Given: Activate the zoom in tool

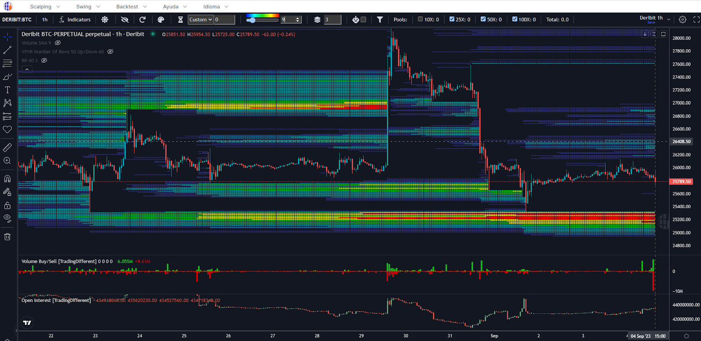Looking at the screenshot, I should (7, 161).
